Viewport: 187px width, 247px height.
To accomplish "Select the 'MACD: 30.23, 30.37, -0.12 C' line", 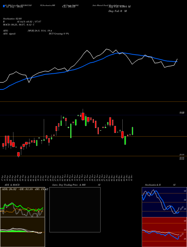I will (x=19, y=25).
